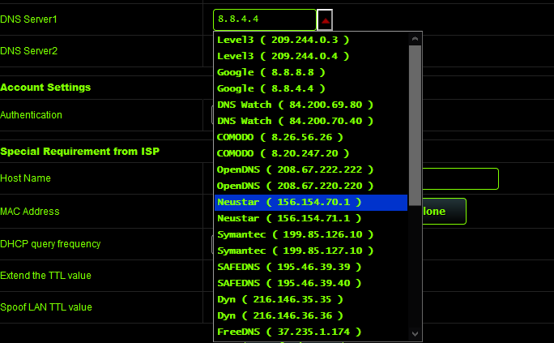Click Special Requirement from ISP heading
The width and height of the screenshot is (554, 343).
80,152
